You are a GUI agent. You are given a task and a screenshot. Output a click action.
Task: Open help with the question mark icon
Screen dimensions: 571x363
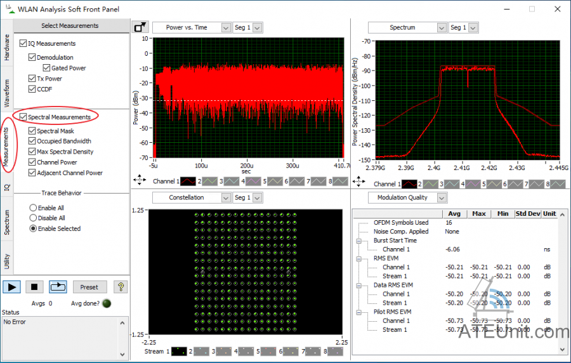121,287
